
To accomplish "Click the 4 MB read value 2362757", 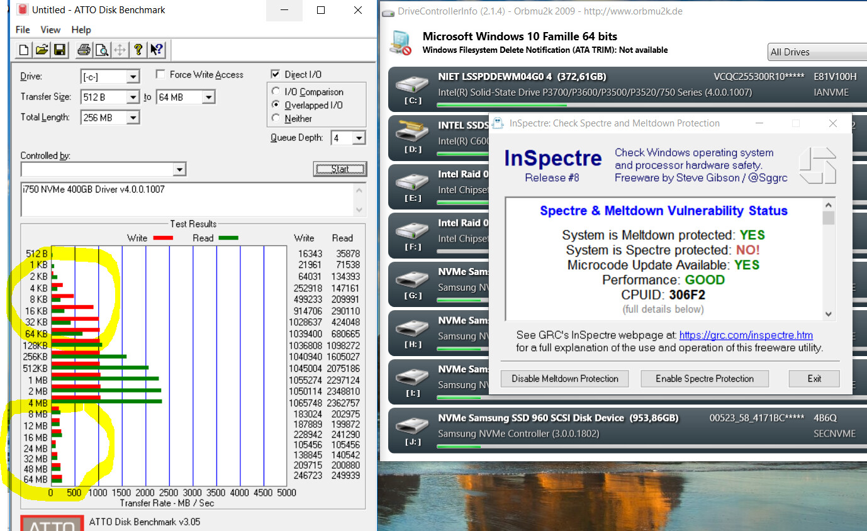I will 343,403.
